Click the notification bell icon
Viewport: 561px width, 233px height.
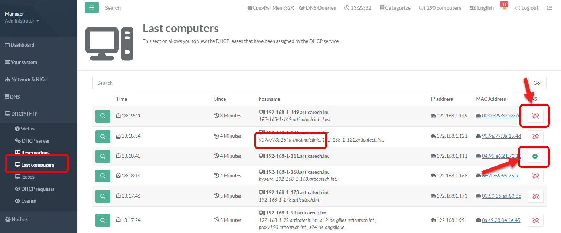click(504, 8)
